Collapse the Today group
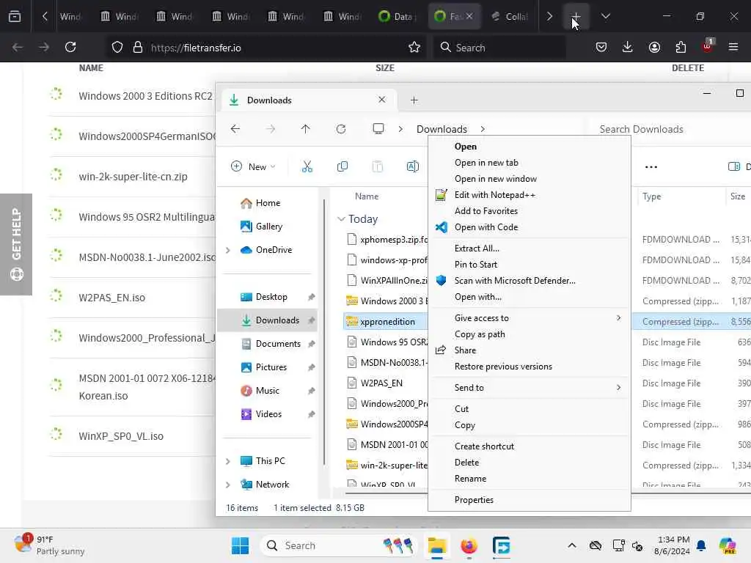Screen dimensions: 751x563 tap(341, 219)
